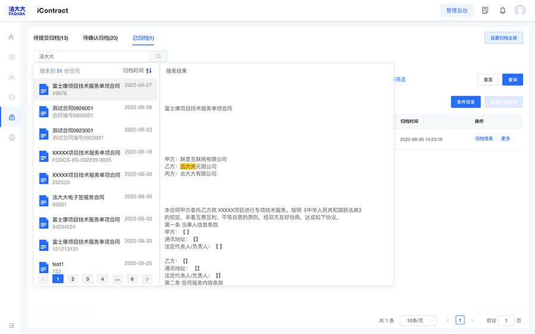Screen dimensions: 535x334
Task: Switch to the 待确认归档(20) tab
Action: pos(100,38)
